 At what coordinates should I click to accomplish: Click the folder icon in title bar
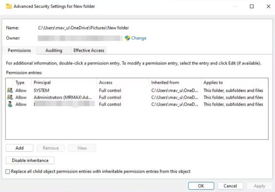[x=9, y=6]
